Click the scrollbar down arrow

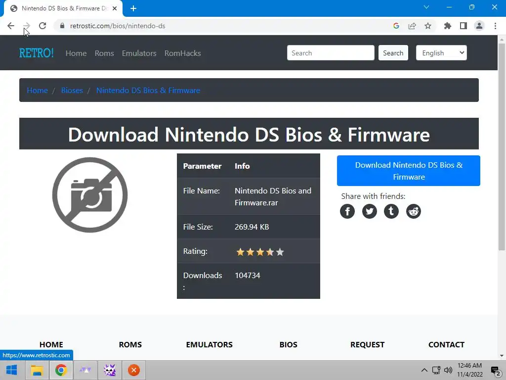tap(502, 356)
